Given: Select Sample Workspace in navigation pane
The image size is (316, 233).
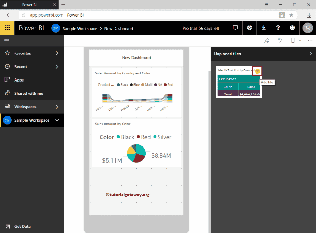Looking at the screenshot, I should [32, 120].
